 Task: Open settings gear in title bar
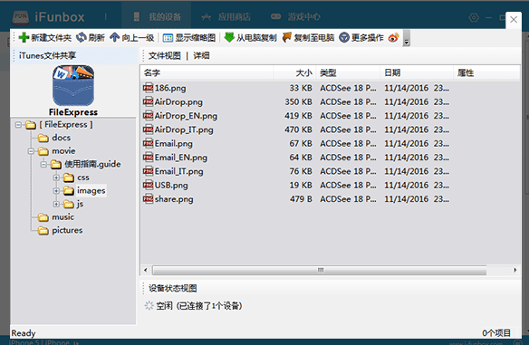pos(474,17)
